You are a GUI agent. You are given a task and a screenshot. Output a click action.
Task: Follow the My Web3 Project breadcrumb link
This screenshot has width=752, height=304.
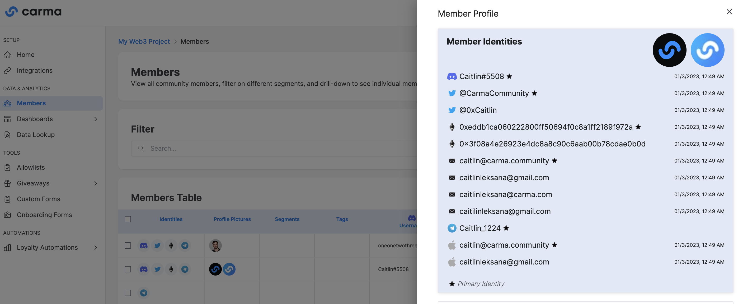point(144,41)
